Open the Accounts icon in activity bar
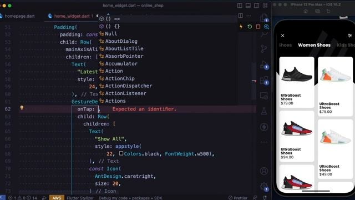The height and width of the screenshot is (200, 355). pos(264,171)
